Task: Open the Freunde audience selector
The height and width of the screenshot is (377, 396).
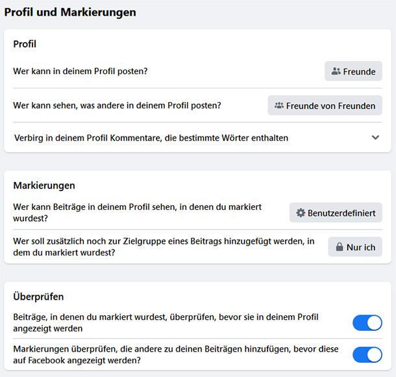Action: (354, 71)
